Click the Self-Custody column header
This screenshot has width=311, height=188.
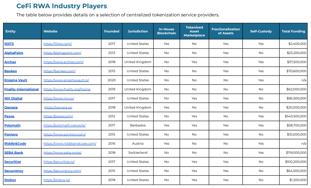click(x=261, y=31)
